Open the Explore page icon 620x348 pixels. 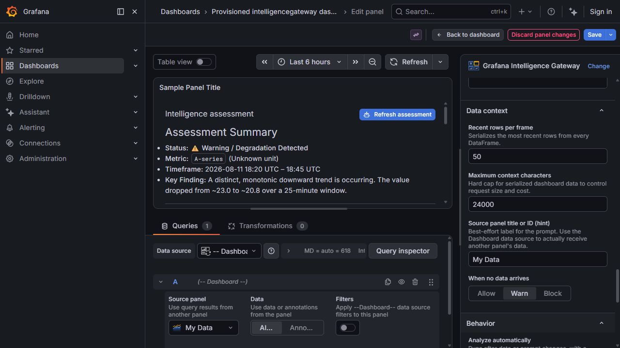point(10,81)
